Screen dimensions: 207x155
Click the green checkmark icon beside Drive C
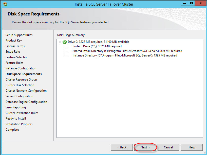pos(65,42)
